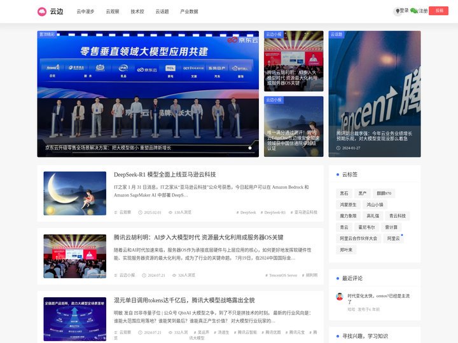
Task: Click the 登录 link
Action: (x=405, y=11)
